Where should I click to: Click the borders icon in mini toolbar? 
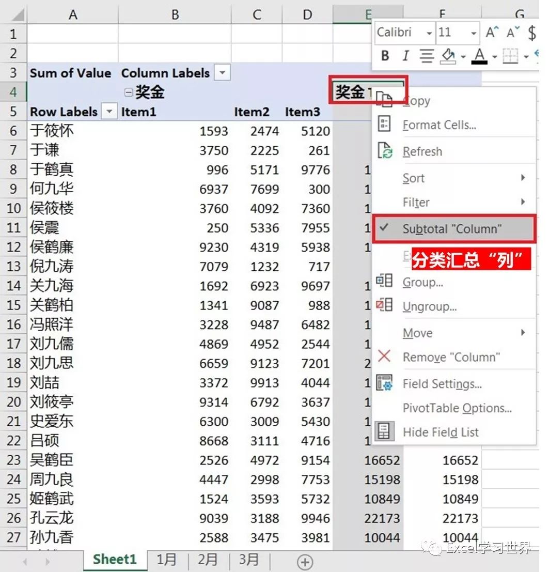510,56
